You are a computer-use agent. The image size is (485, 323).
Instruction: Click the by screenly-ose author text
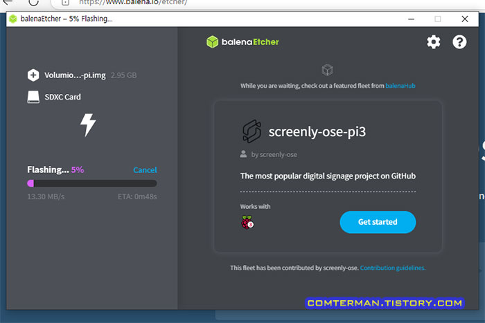(x=274, y=154)
